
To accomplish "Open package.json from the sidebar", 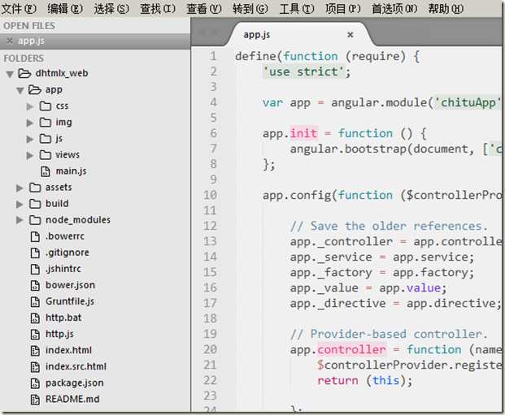I will [x=74, y=383].
